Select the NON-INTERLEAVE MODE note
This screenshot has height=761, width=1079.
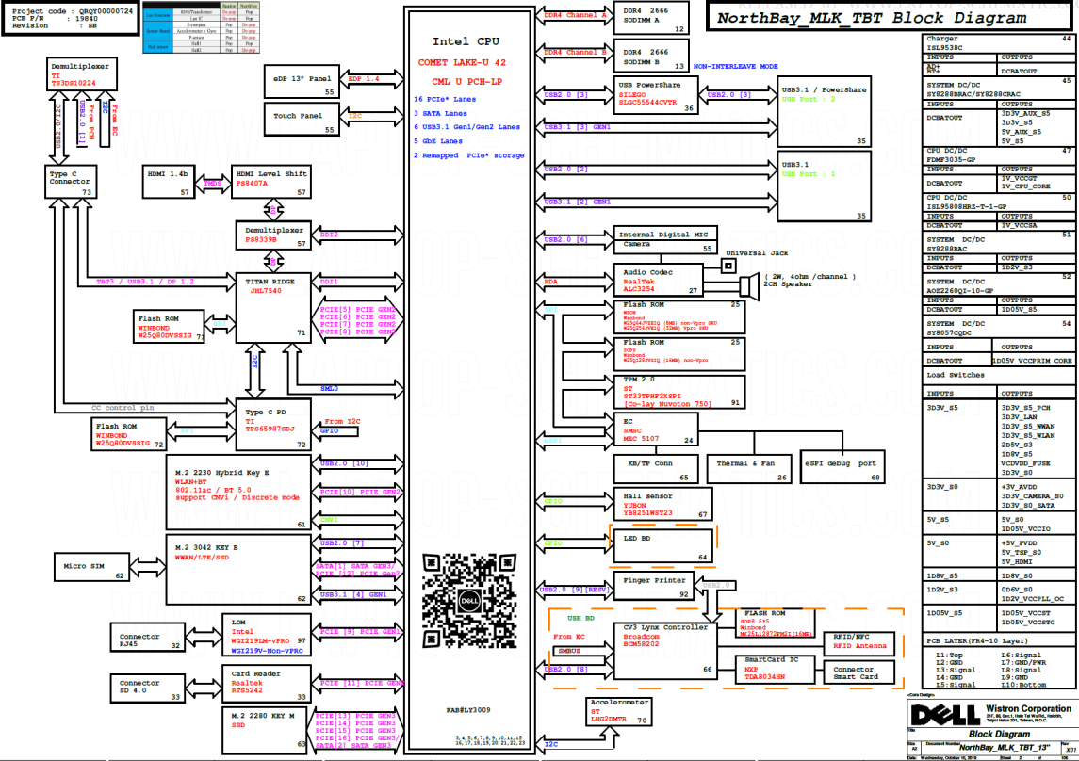[735, 67]
